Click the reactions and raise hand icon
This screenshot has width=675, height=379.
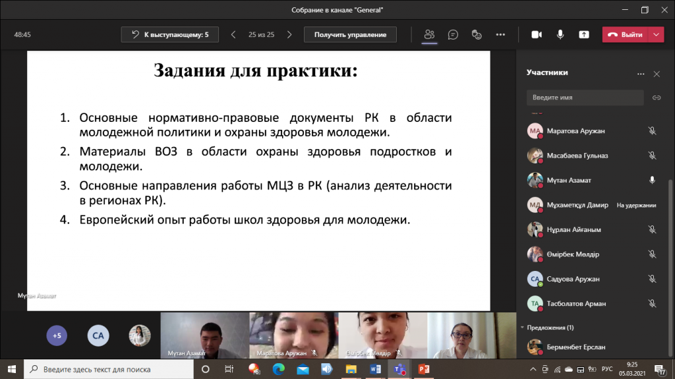[477, 35]
